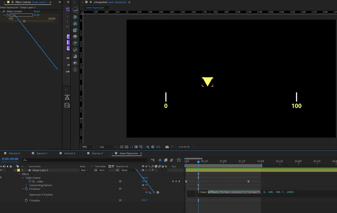Click the Reset Exposure icon in the viewer
This screenshot has height=213, width=337.
pyautogui.click(x=153, y=147)
